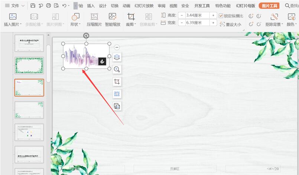Increase height with the plus button
Viewport: 299px width, 175px height.
pos(213,15)
